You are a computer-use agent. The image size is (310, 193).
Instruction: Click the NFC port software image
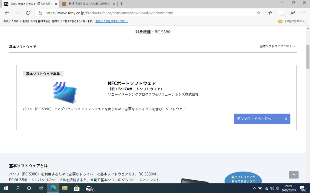[x=65, y=93]
